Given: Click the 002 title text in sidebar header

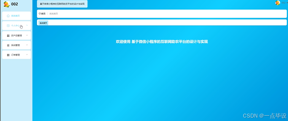Looking at the screenshot, I should click(x=15, y=4).
